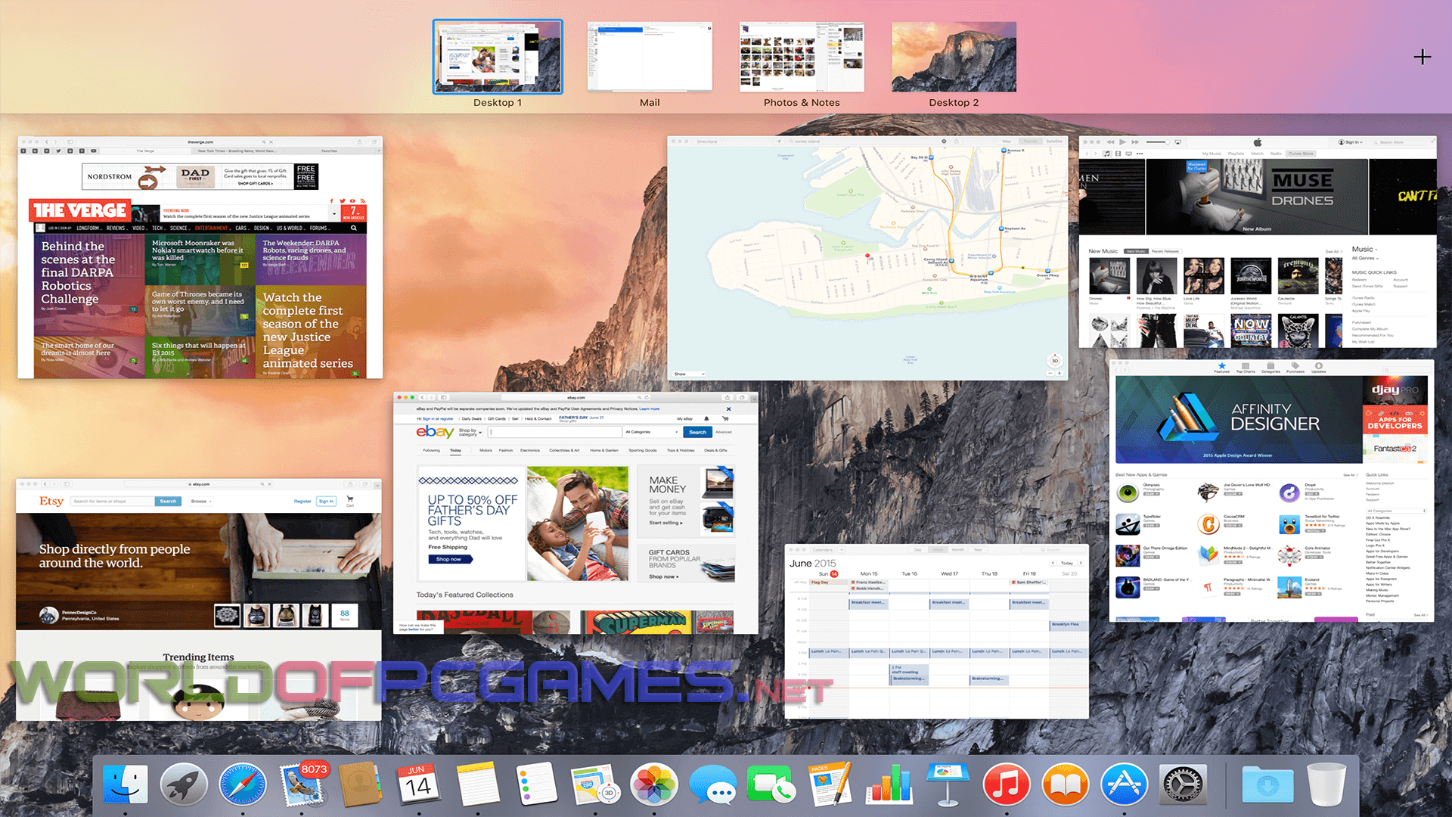Image resolution: width=1452 pixels, height=817 pixels.
Task: Launch the Photos app from dock
Action: (654, 784)
